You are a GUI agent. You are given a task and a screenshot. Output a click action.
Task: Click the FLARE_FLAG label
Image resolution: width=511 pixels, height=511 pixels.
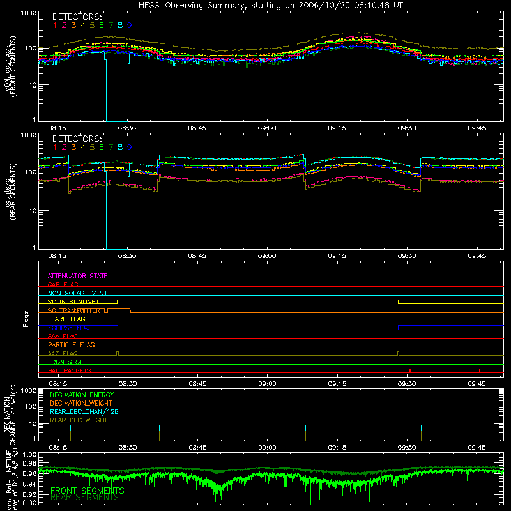[x=66, y=319]
